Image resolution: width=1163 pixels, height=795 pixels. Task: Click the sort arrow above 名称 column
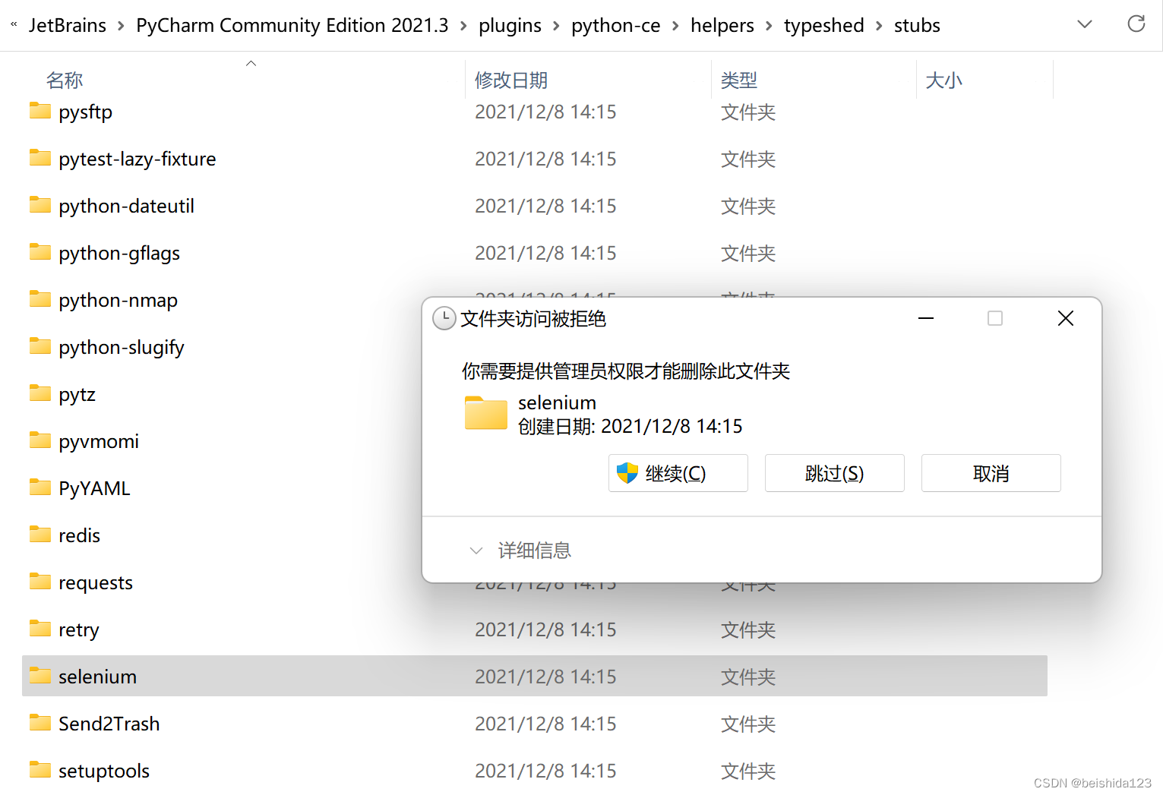(251, 63)
